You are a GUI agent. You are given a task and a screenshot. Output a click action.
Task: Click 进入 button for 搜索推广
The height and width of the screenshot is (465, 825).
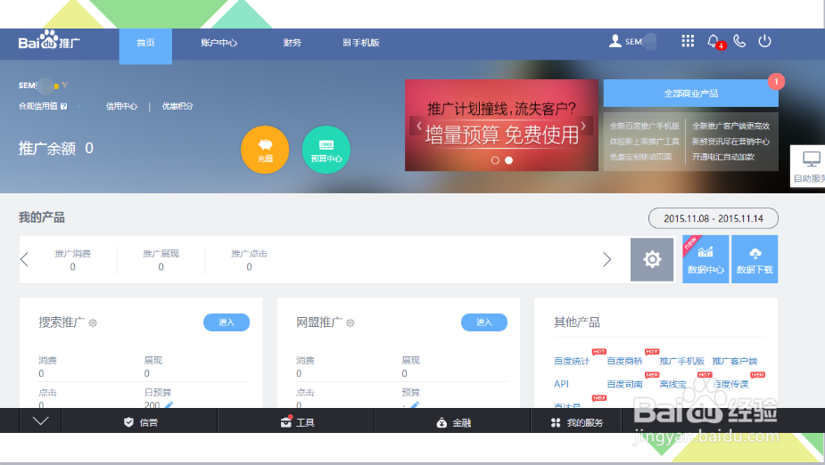click(x=227, y=322)
